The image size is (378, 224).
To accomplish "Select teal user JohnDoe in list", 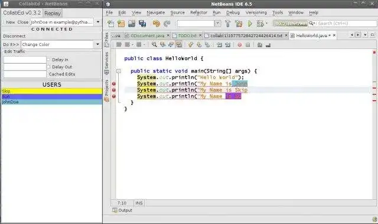I will pos(52,102).
